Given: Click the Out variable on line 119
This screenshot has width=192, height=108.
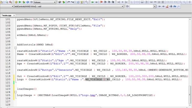Looking at the screenshot, I should (19, 76).
